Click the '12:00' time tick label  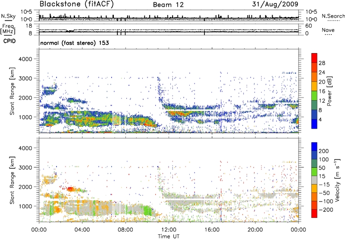coord(169,230)
